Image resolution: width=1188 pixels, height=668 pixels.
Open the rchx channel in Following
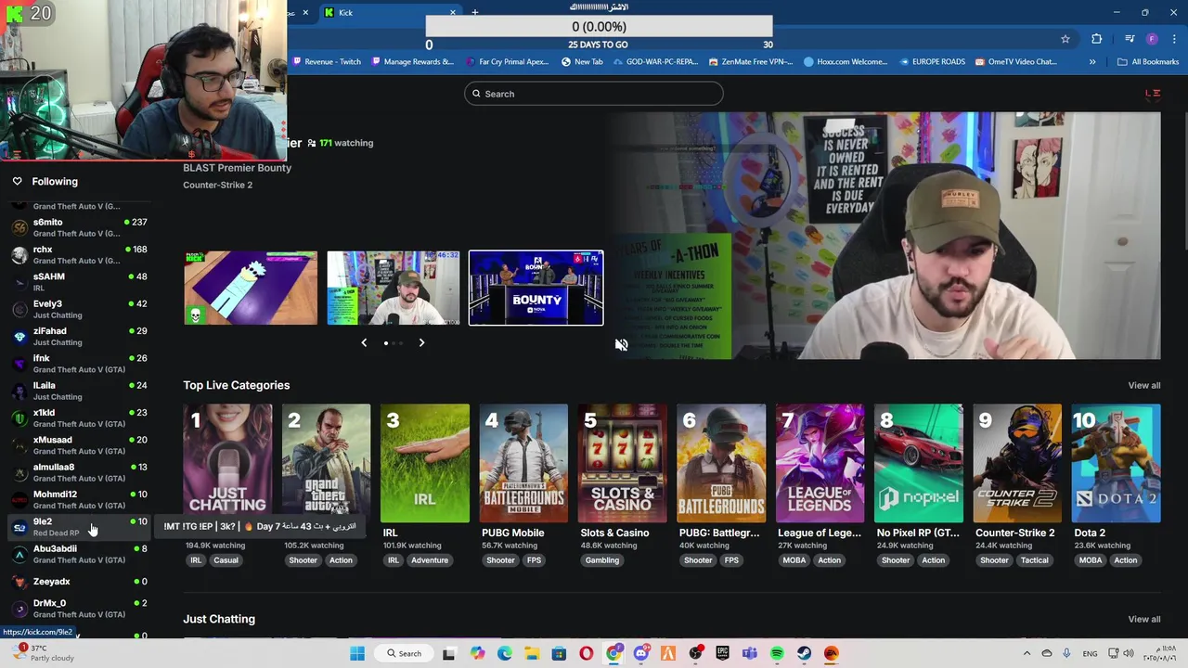pyautogui.click(x=79, y=254)
